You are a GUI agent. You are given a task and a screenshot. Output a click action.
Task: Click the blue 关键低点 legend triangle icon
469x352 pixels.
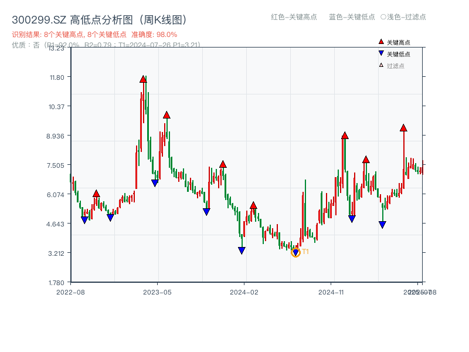pos(381,53)
